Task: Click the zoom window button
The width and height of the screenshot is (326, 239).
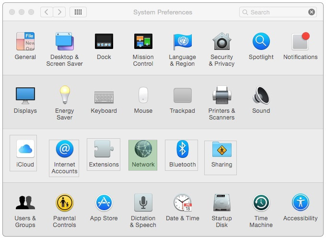Action: [x=31, y=12]
